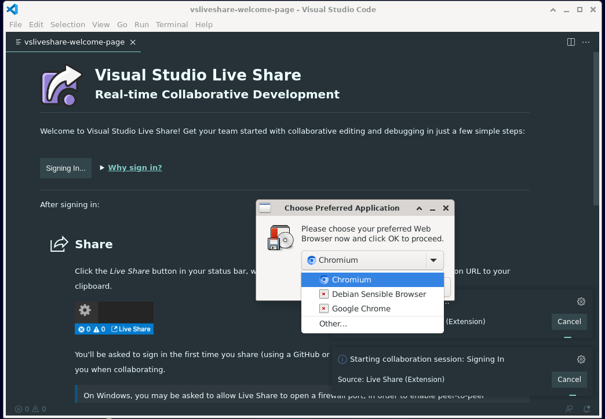This screenshot has width=605, height=419.
Task: Expand the Why sign in? disclosure triangle
Action: click(102, 168)
